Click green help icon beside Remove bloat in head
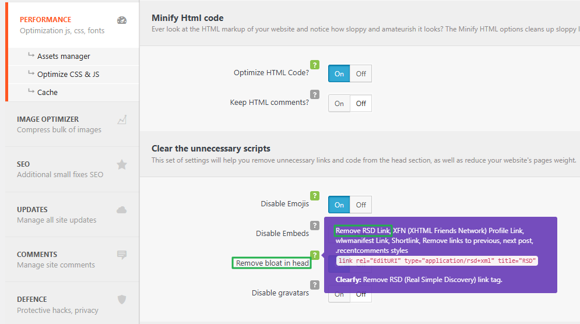The height and width of the screenshot is (324, 580). point(315,255)
